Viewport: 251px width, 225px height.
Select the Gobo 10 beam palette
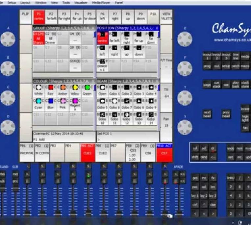(x=102, y=118)
